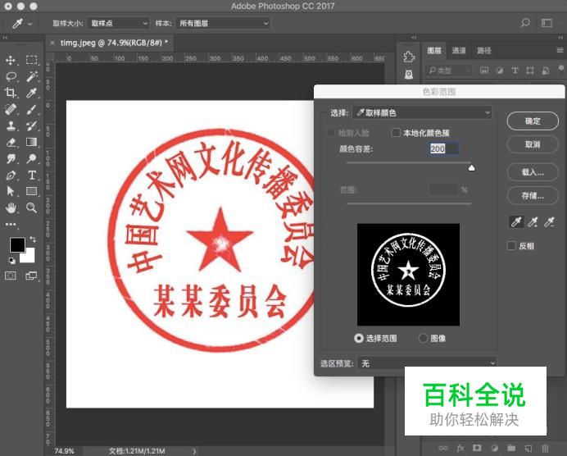Click the add layer style fx icon
Image resolution: width=567 pixels, height=456 pixels.
tap(460, 448)
